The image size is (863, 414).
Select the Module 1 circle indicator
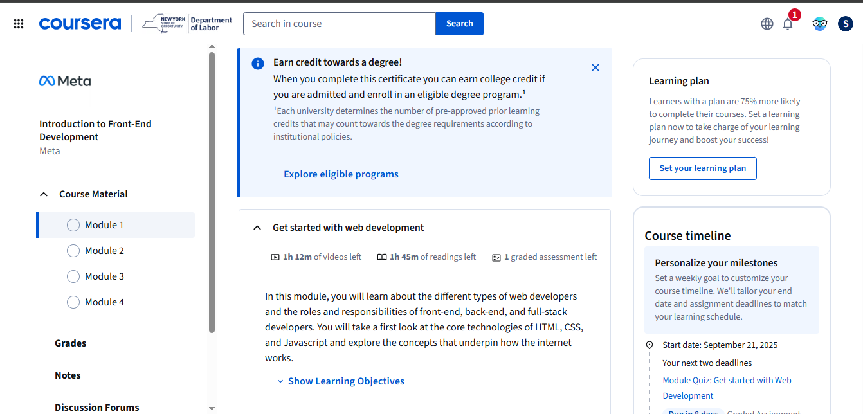click(x=73, y=225)
